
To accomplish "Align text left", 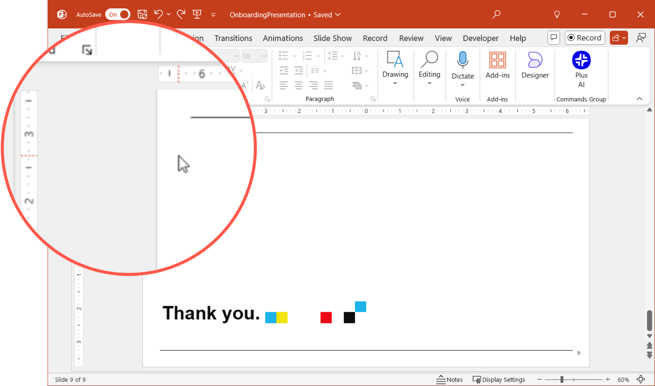I will pos(284,86).
